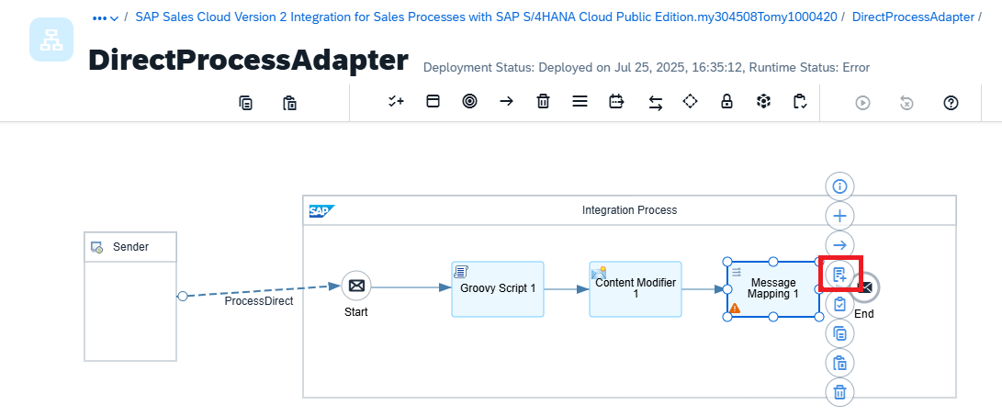Image resolution: width=1002 pixels, height=416 pixels.
Task: Click the clipboard-checkmark icon in top toolbar
Action: 799,102
